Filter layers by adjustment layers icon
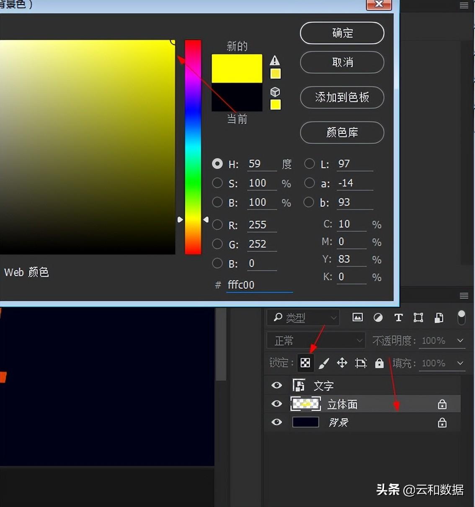Viewport: 475px width, 507px height. click(x=378, y=318)
